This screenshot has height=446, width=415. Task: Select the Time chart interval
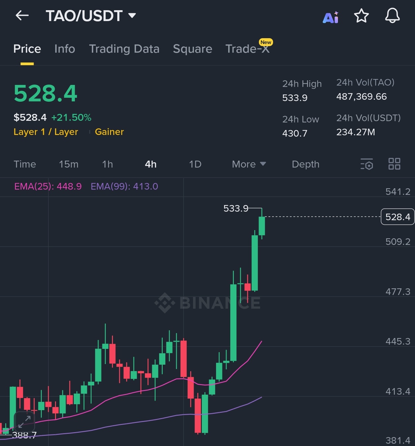[x=25, y=164]
